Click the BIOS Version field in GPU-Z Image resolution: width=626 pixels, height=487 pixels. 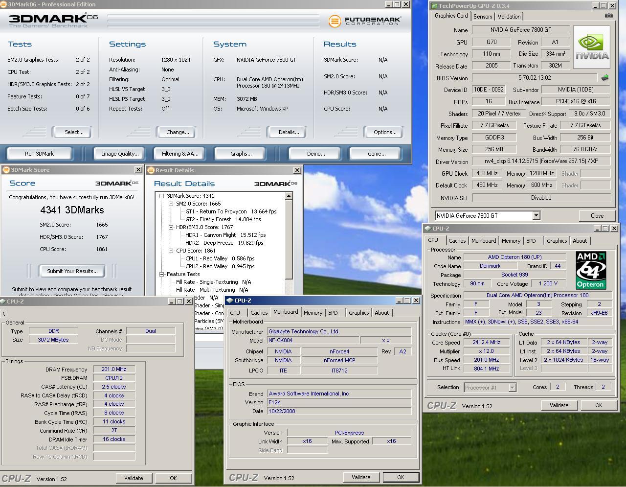pos(535,78)
